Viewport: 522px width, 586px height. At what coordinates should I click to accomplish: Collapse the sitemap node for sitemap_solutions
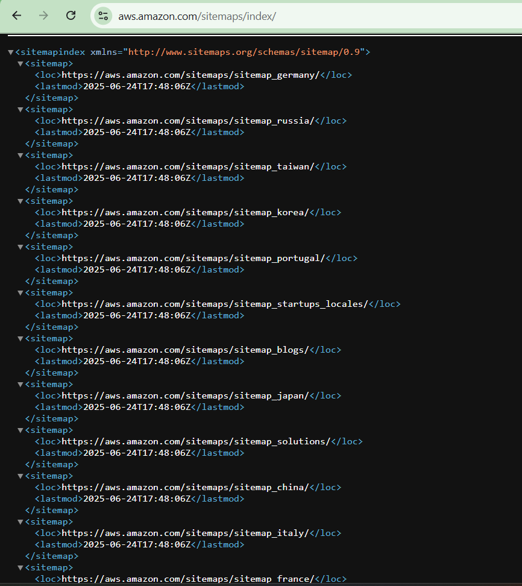pos(20,430)
